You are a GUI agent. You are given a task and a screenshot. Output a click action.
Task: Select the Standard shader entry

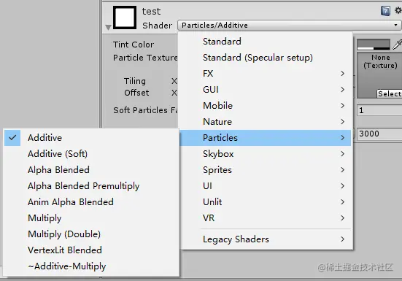point(266,42)
